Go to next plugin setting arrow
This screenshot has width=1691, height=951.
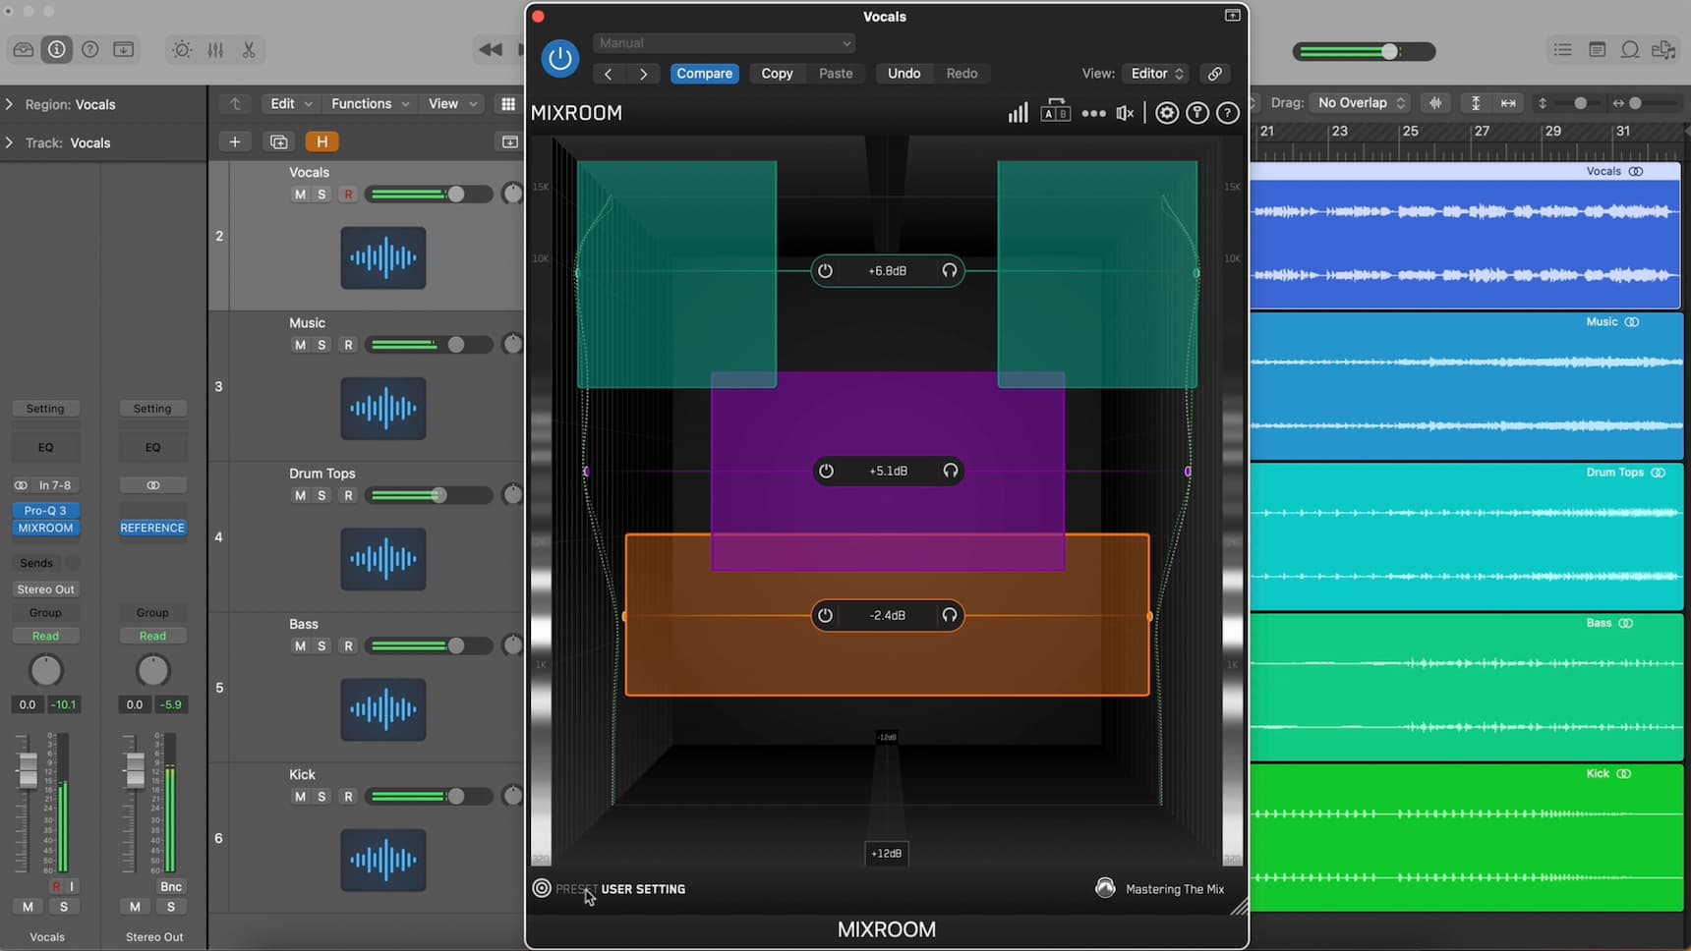click(643, 74)
